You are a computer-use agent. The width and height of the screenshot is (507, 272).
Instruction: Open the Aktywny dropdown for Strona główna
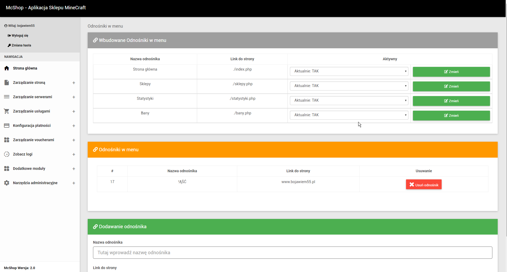[x=349, y=71]
